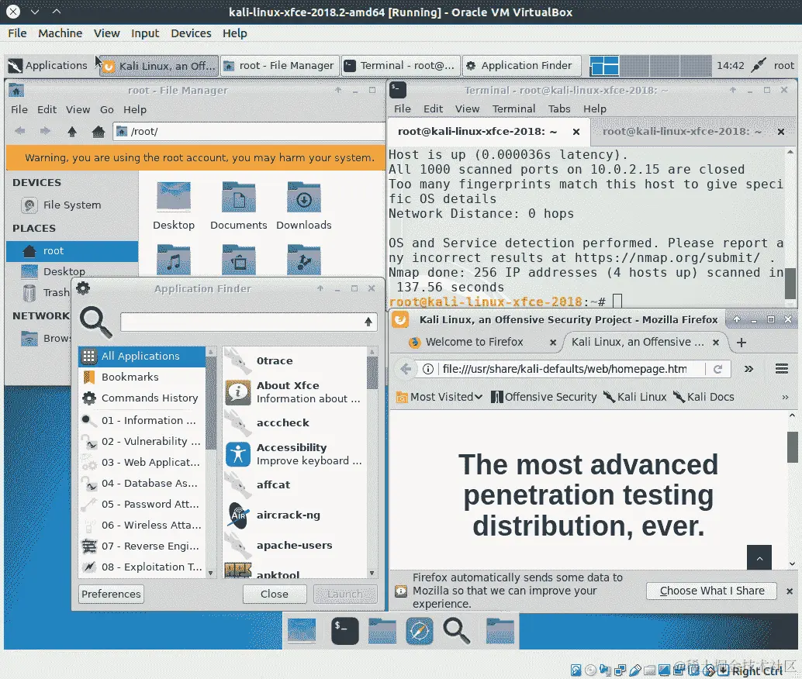Open the Kali Applications menu
The height and width of the screenshot is (679, 802).
pyautogui.click(x=47, y=65)
